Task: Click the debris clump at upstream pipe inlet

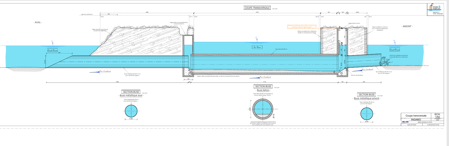Action: 384,62
